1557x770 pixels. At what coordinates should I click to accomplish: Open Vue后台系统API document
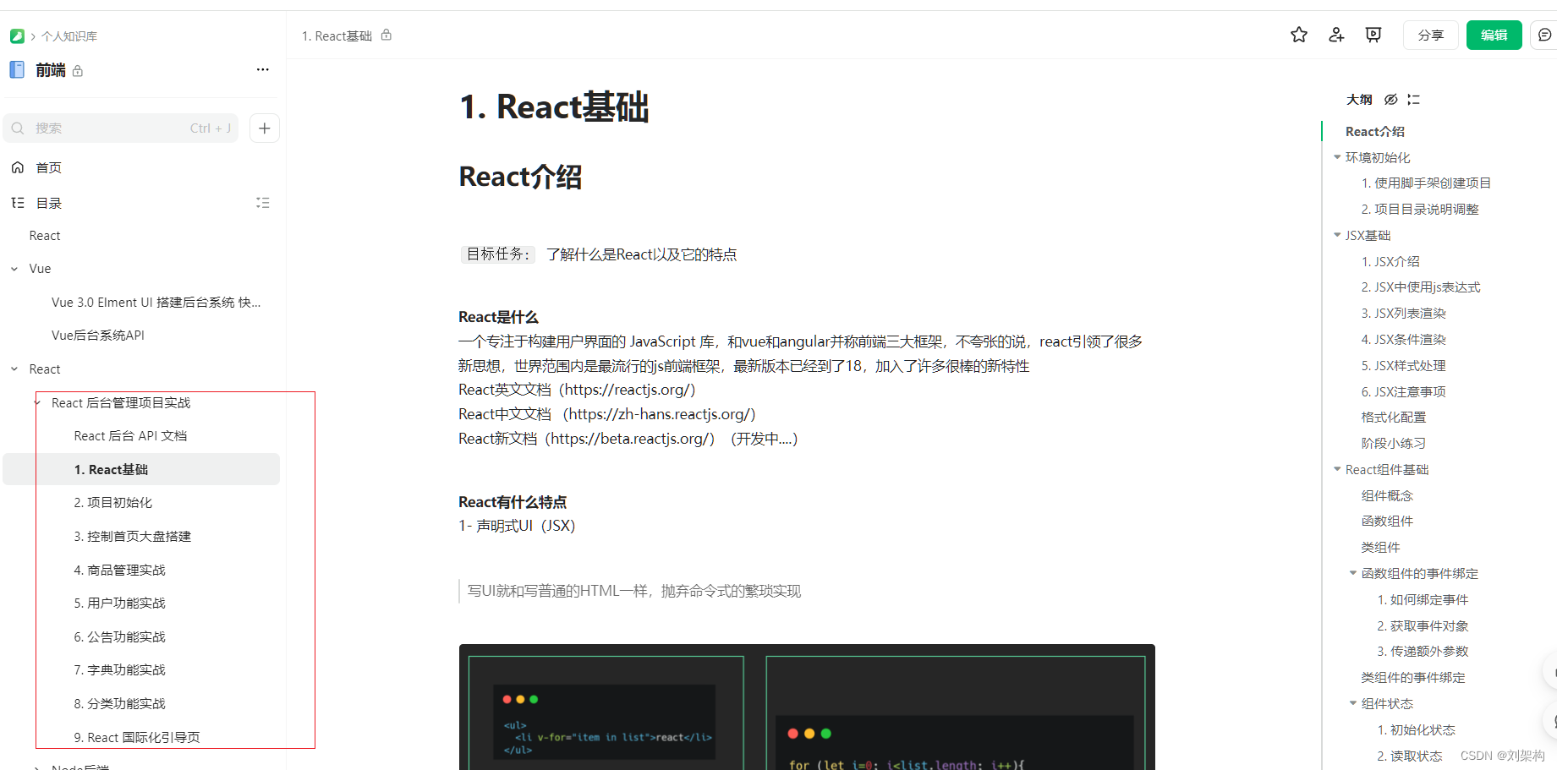pos(98,336)
